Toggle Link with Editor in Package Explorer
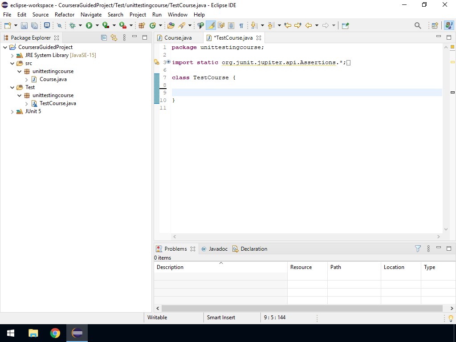This screenshot has height=342, width=456. click(114, 38)
